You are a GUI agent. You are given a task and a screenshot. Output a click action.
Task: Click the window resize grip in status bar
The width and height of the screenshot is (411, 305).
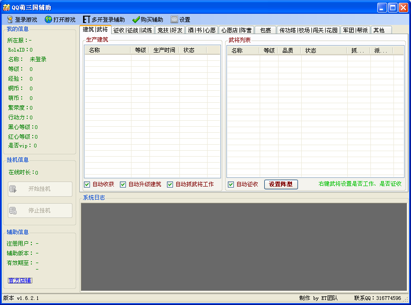tap(406, 299)
